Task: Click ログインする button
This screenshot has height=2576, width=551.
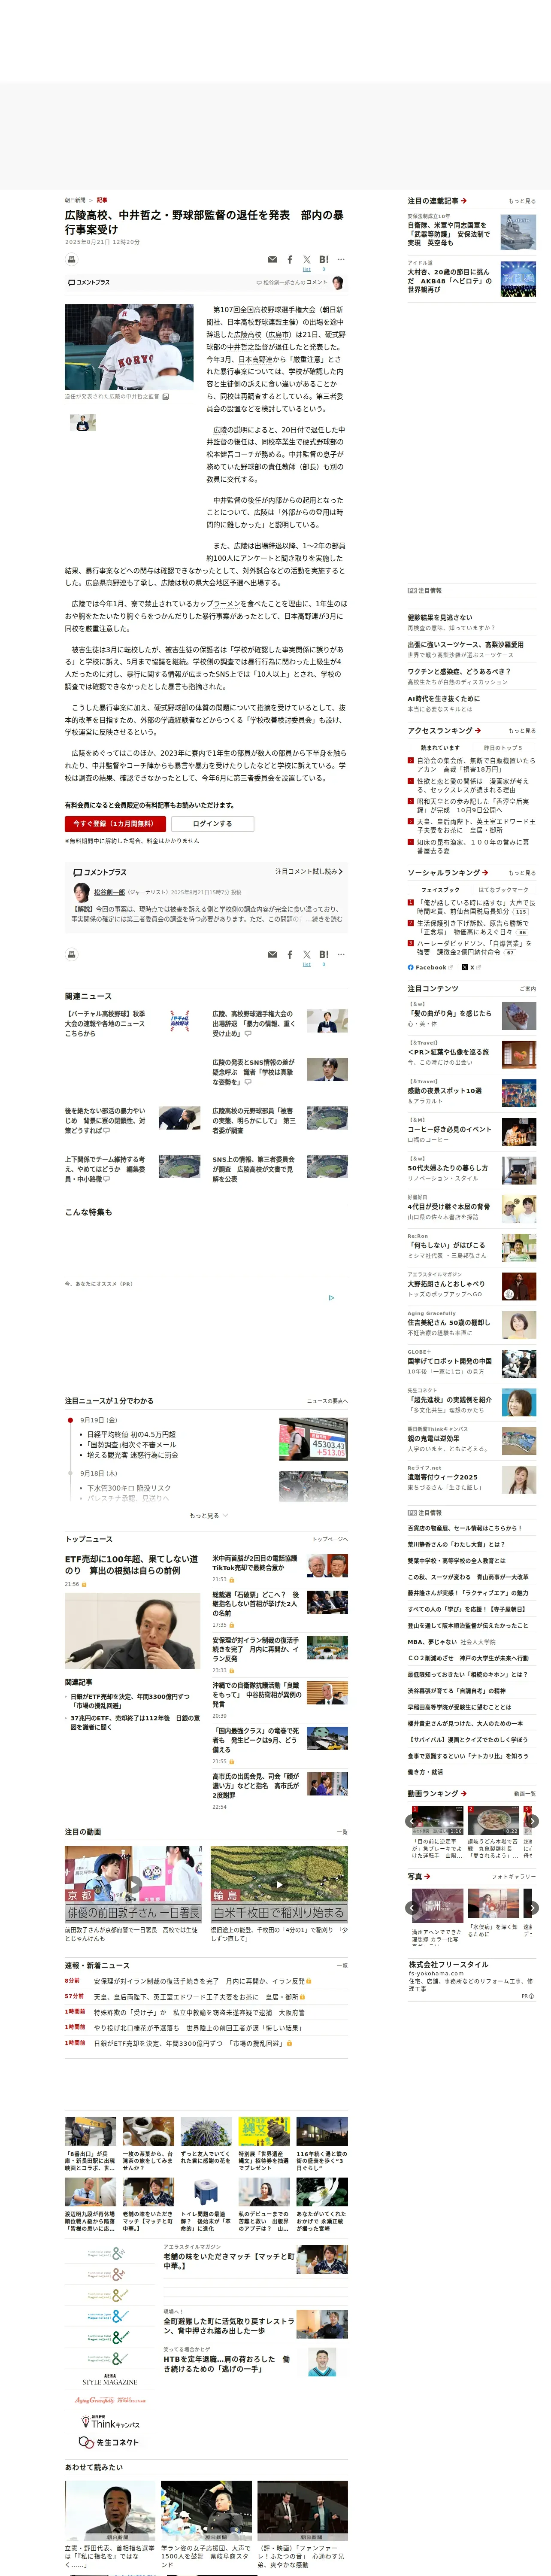Action: click(212, 824)
